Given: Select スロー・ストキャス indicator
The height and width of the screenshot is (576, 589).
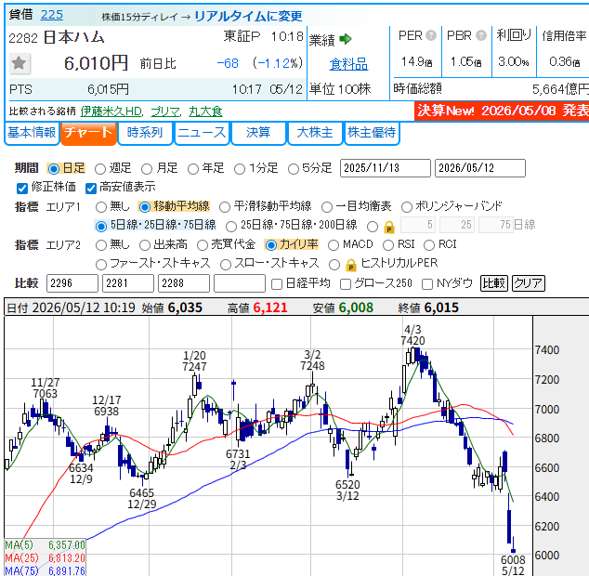Looking at the screenshot, I should (x=226, y=265).
